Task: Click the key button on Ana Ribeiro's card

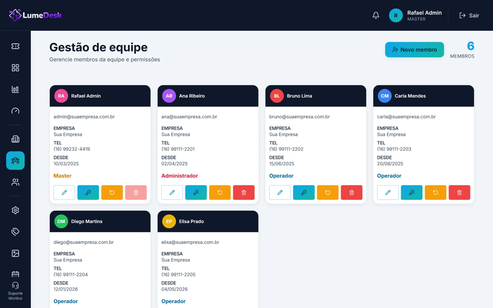Action: pyautogui.click(x=196, y=192)
